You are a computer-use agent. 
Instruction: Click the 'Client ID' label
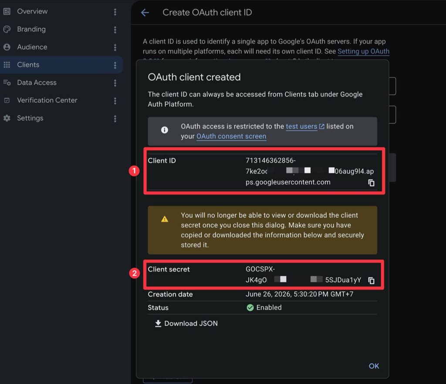162,161
